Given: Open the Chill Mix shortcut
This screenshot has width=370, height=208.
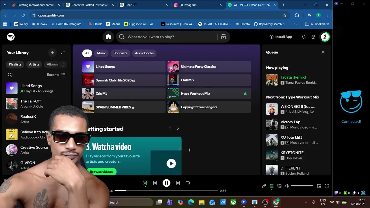Looking at the screenshot, I should [x=209, y=80].
